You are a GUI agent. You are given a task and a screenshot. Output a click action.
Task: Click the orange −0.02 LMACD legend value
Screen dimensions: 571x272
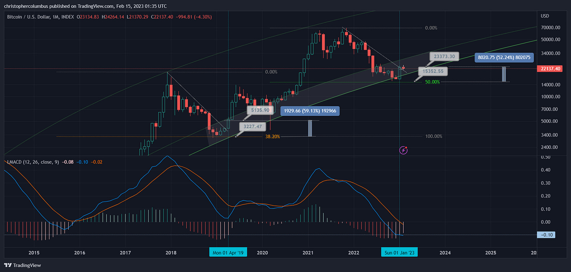coord(96,162)
